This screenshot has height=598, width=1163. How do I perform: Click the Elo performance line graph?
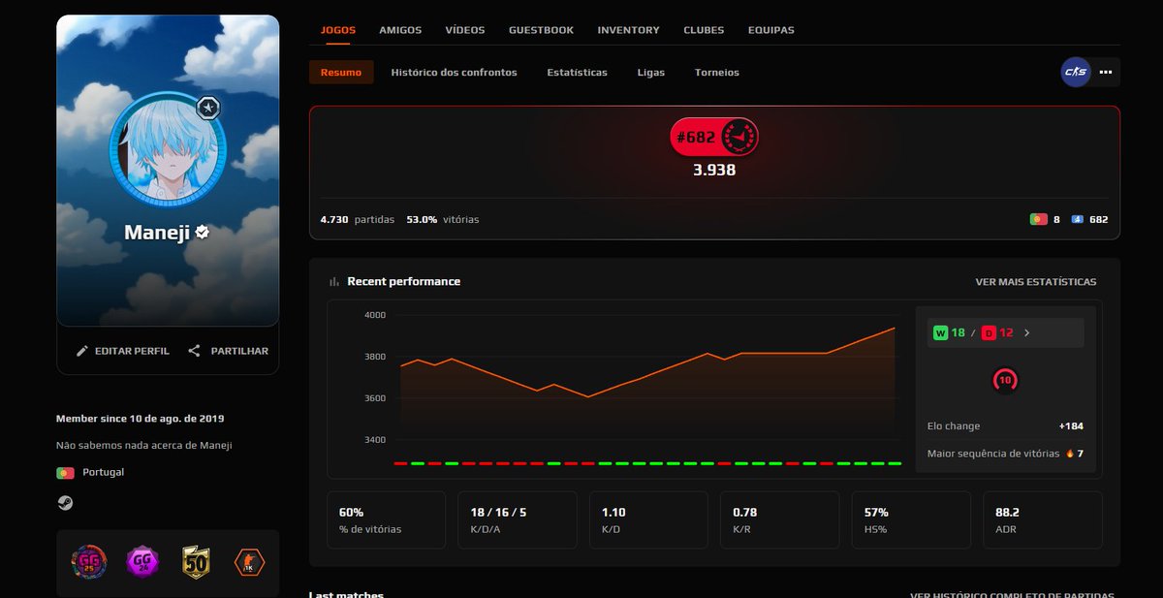click(647, 363)
